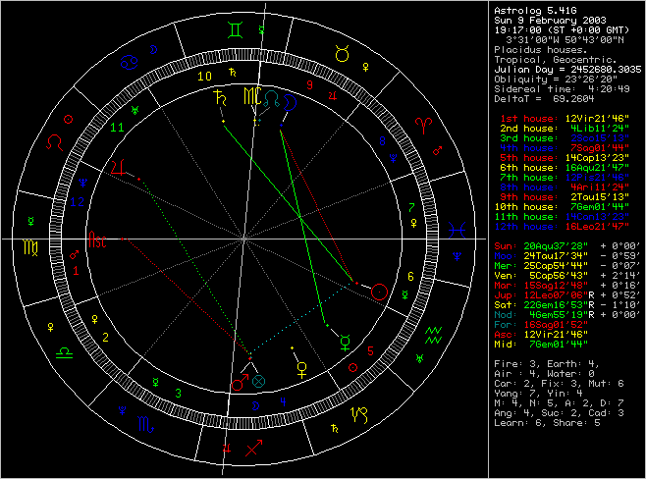Click the 'Astrolog 5.41G' title text
This screenshot has width=646, height=479.
tap(535, 10)
